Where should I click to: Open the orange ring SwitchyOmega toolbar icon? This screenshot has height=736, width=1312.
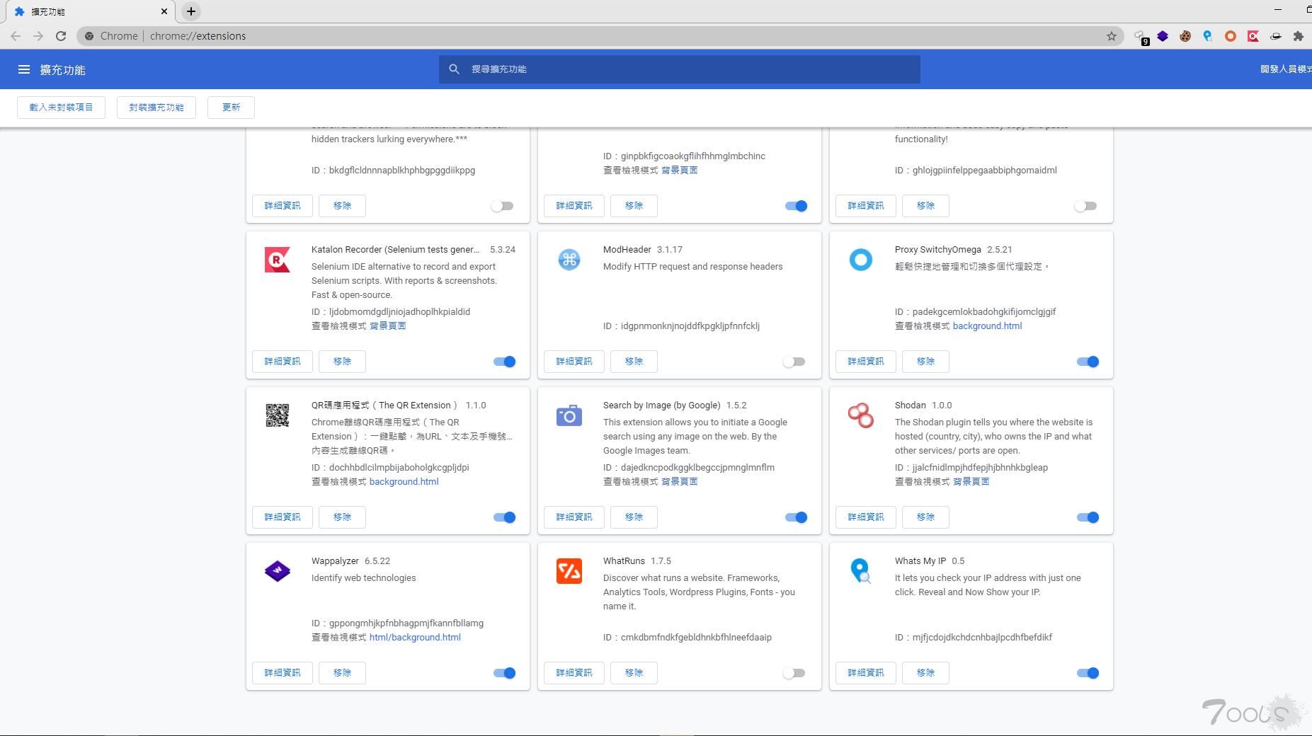(1231, 36)
